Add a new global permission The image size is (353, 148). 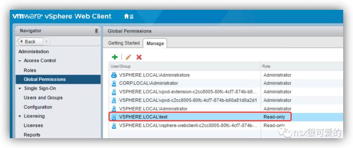[115, 57]
